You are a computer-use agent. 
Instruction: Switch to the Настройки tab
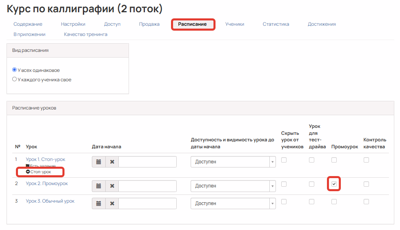pos(73,24)
